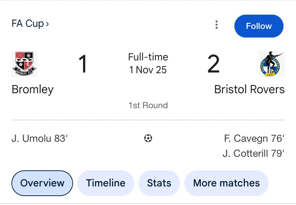296x205 pixels.
Task: Click the Full-time match status text
Action: tap(148, 57)
